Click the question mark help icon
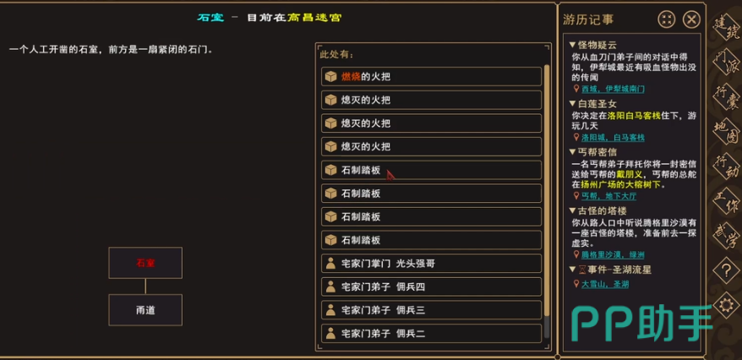 [x=723, y=271]
